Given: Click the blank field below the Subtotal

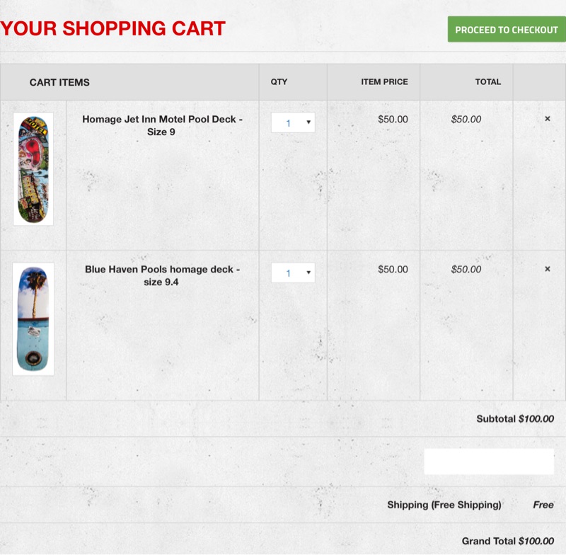Looking at the screenshot, I should [488, 462].
